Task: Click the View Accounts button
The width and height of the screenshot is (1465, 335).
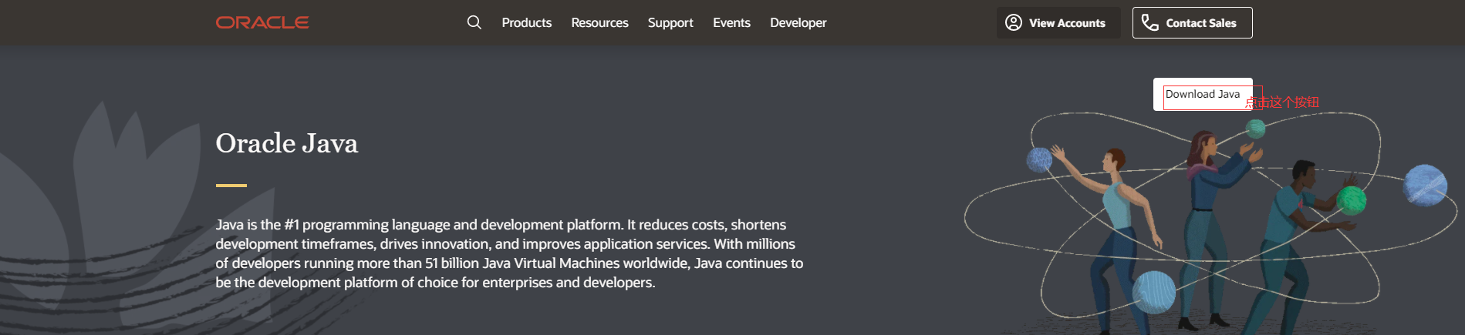Action: (x=1058, y=23)
